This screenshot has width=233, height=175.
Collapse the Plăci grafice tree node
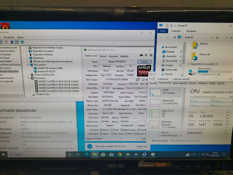[x=28, y=65]
